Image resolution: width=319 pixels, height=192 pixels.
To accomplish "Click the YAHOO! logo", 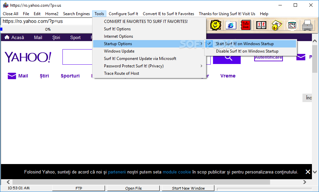I will 28,57.
